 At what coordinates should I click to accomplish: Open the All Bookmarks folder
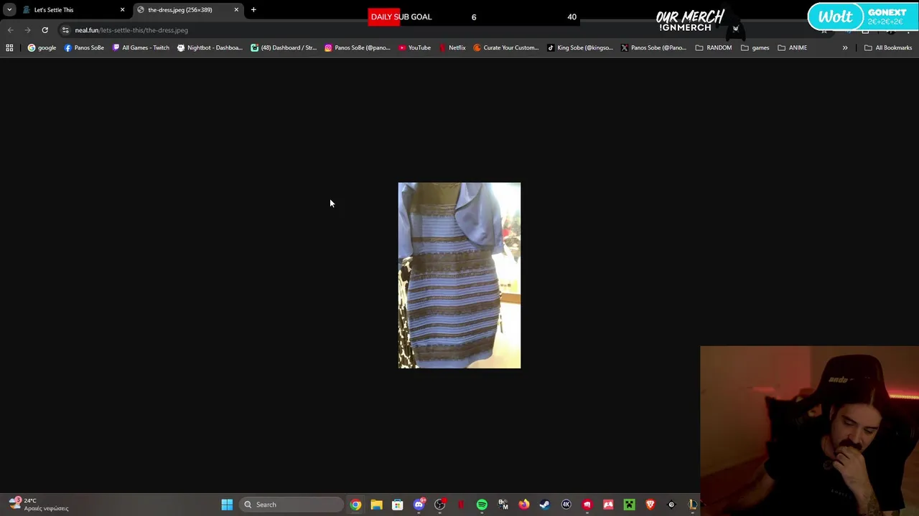888,47
